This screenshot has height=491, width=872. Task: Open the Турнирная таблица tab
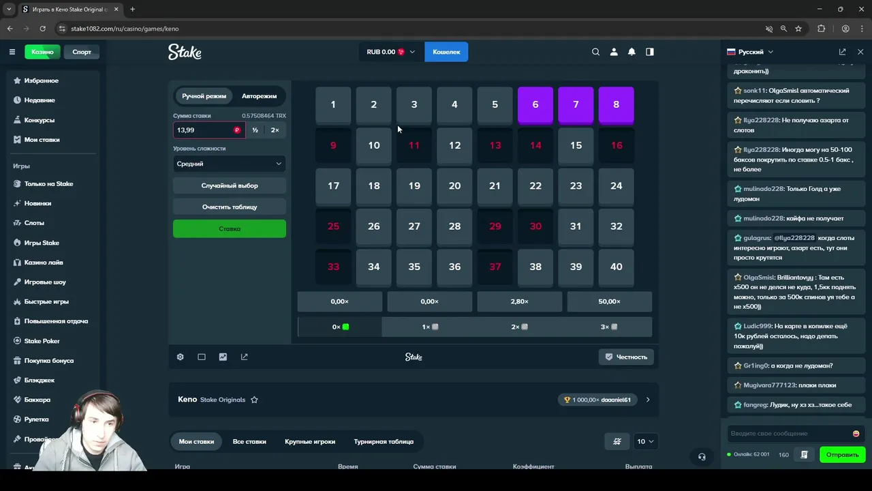[384, 441]
